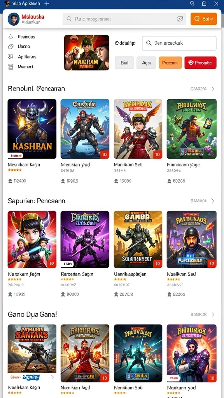Select the Agn filter button

146,63
